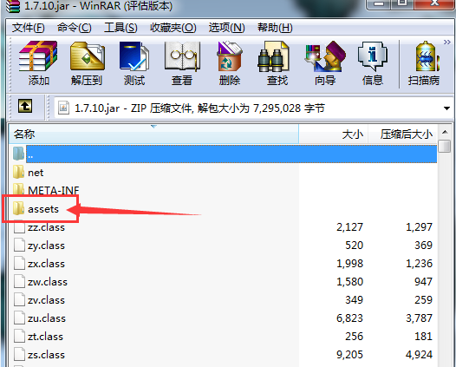Go up one folder level arrow
The height and width of the screenshot is (367, 456).
25,106
